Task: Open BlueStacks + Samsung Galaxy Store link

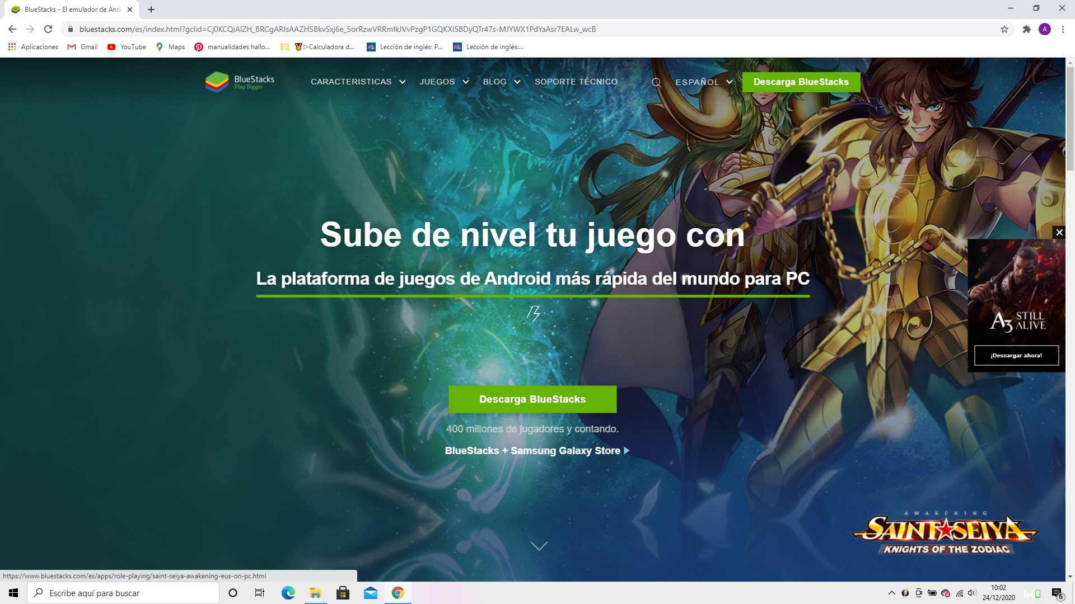Action: point(533,451)
